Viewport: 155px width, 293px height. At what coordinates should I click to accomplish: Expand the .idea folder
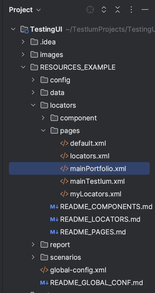(23, 42)
